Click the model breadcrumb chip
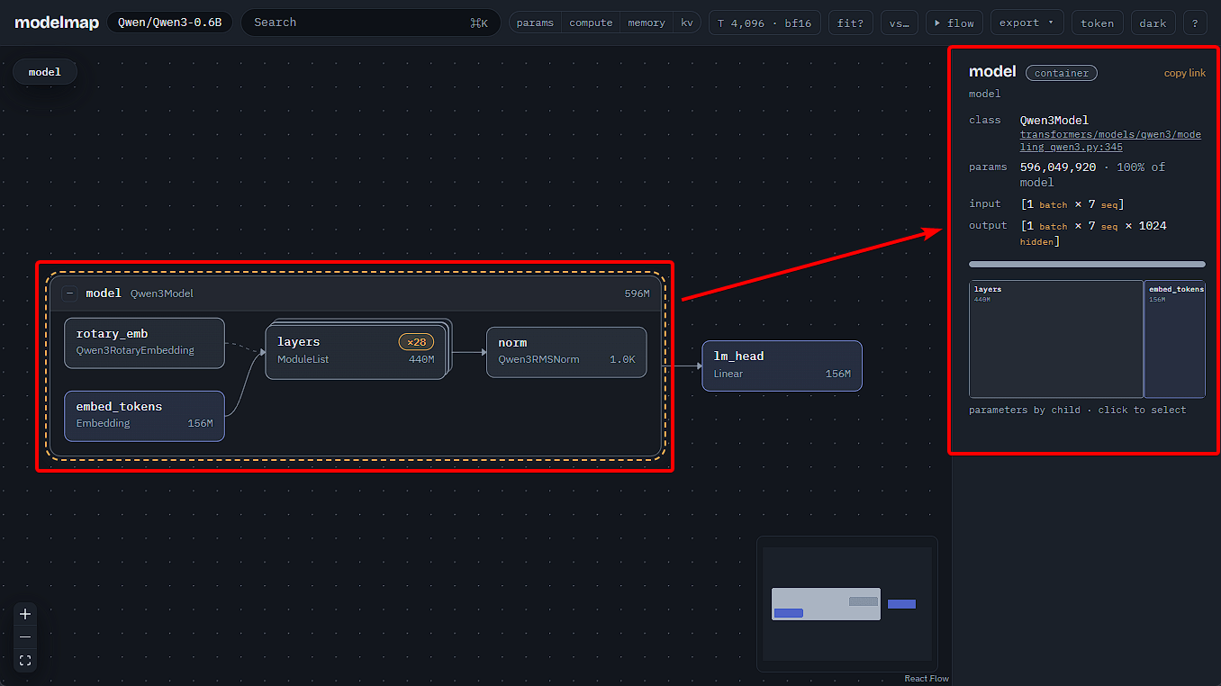The image size is (1221, 686). point(45,72)
